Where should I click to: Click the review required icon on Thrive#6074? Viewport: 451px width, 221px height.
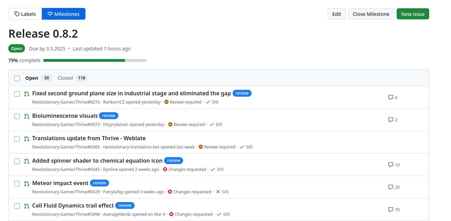pyautogui.click(x=166, y=102)
